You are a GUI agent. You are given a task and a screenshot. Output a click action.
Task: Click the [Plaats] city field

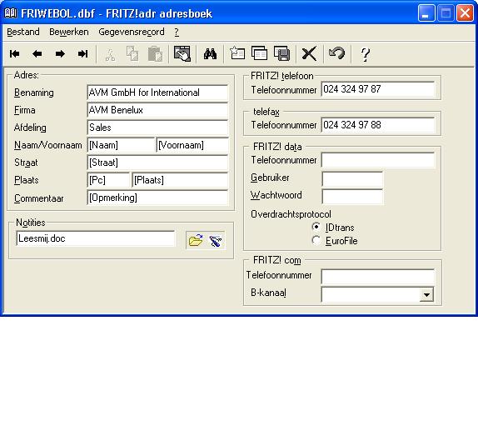click(x=180, y=180)
